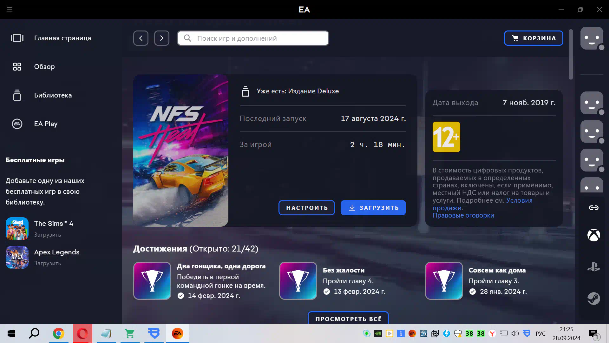The image size is (609, 343).
Task: Click the Настроить button
Action: 307,208
